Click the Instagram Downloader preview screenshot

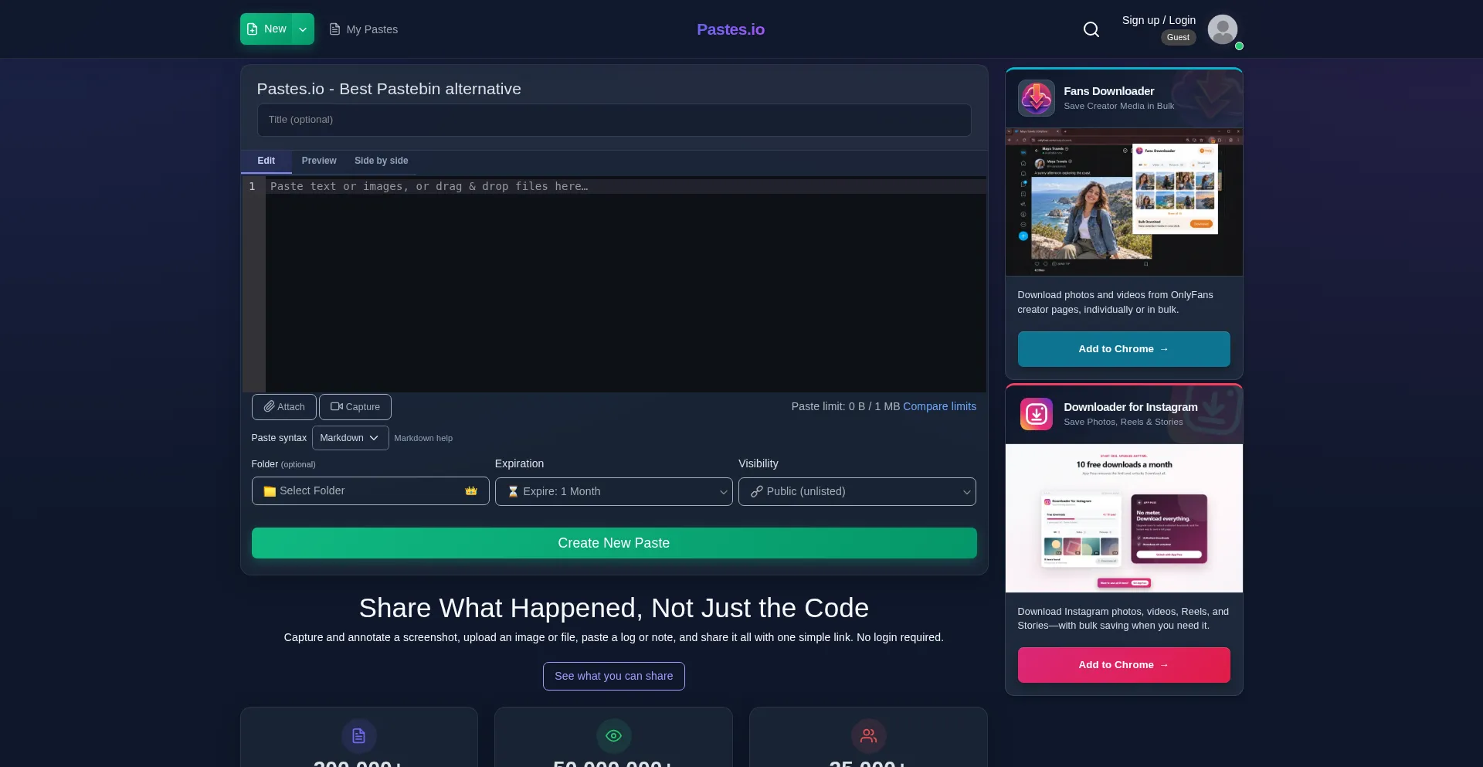coord(1123,518)
